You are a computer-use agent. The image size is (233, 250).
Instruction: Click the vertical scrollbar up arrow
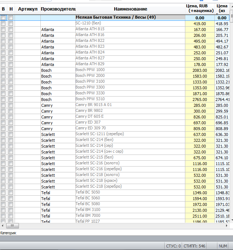[x=232, y=6]
